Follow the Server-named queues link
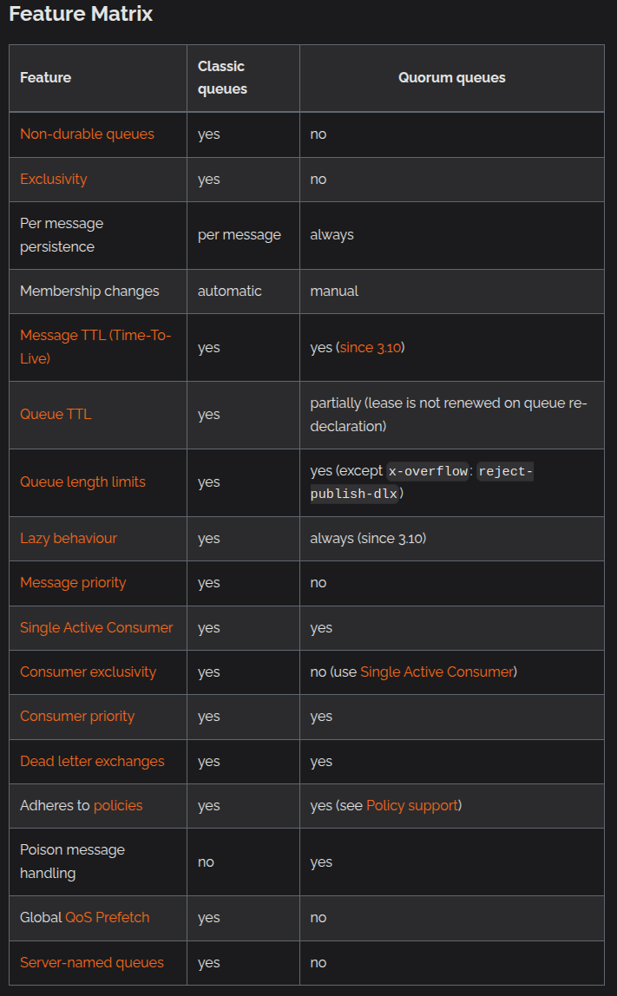 (92, 962)
